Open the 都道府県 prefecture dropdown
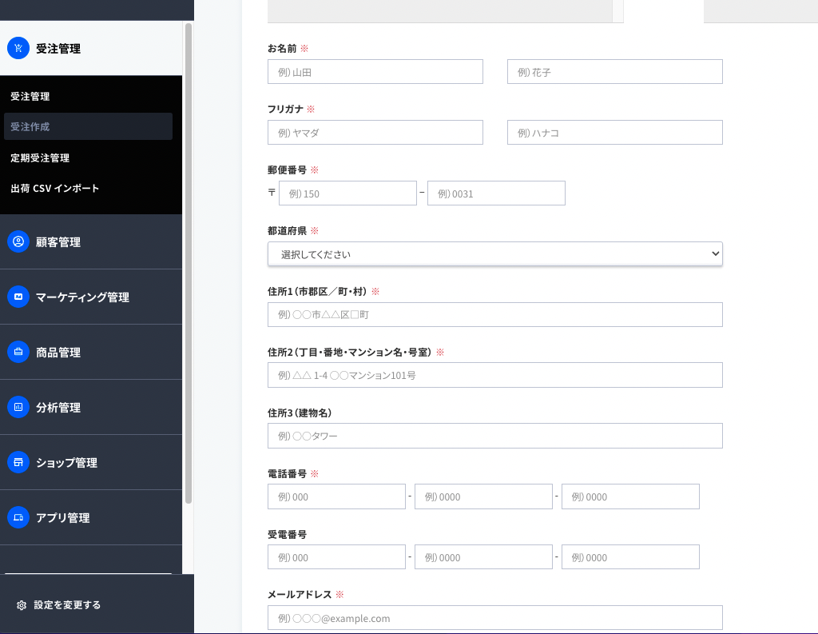The image size is (818, 634). click(494, 253)
